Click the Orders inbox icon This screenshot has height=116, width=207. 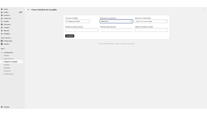pos(2,12)
